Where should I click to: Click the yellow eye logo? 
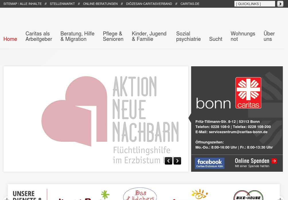click(x=199, y=194)
